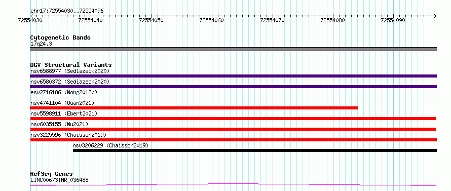
Task: Click ruler position 72554060
Action: (212, 20)
